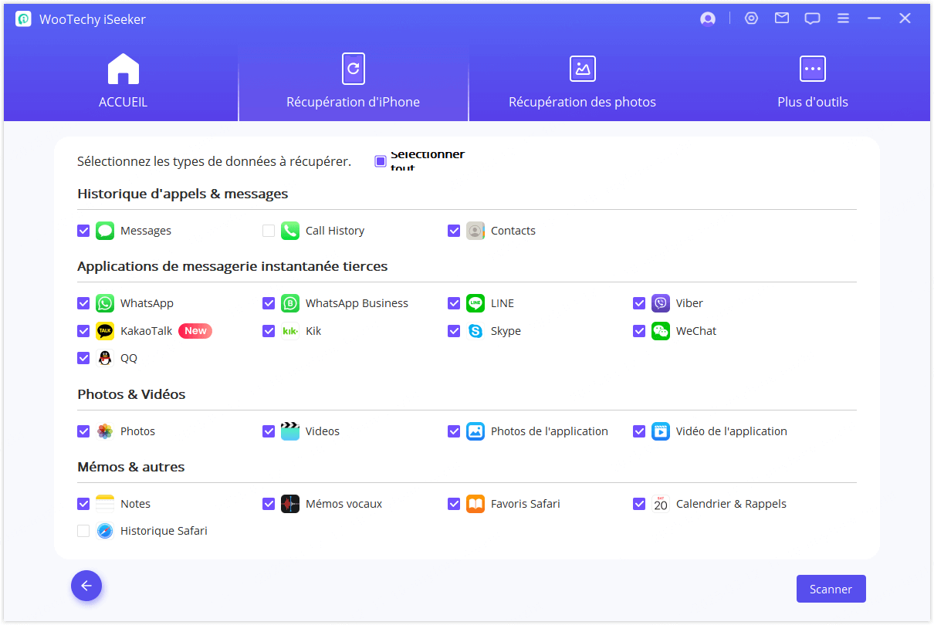Click the user account icon in title bar
The height and width of the screenshot is (625, 934).
pos(708,19)
